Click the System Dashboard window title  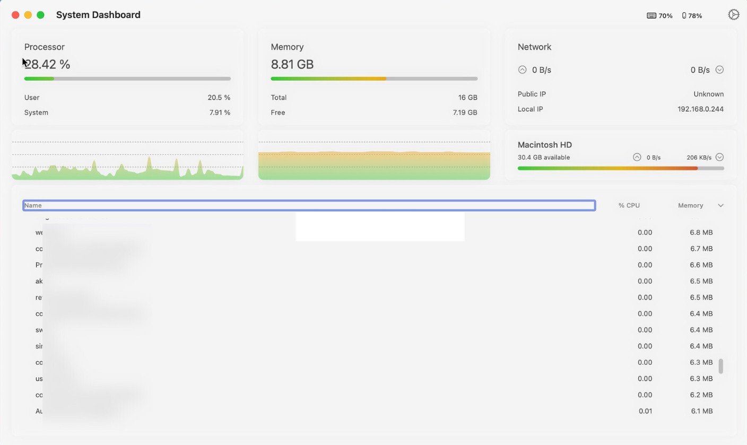pyautogui.click(x=98, y=15)
